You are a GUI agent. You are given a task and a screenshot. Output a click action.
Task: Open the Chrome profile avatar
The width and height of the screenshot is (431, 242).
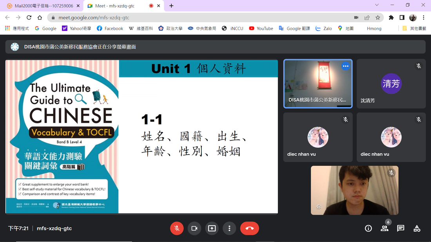click(413, 18)
